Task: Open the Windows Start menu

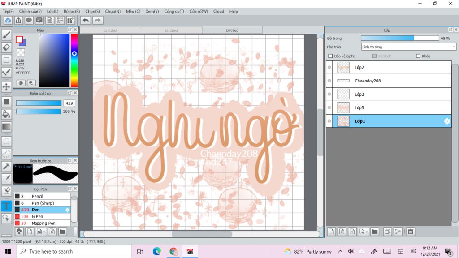Action: click(8, 251)
